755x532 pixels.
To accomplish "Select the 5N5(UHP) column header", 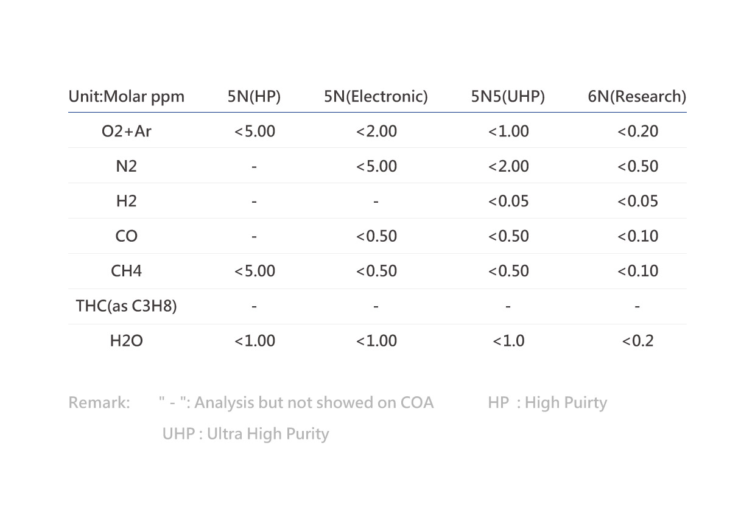I will [508, 96].
